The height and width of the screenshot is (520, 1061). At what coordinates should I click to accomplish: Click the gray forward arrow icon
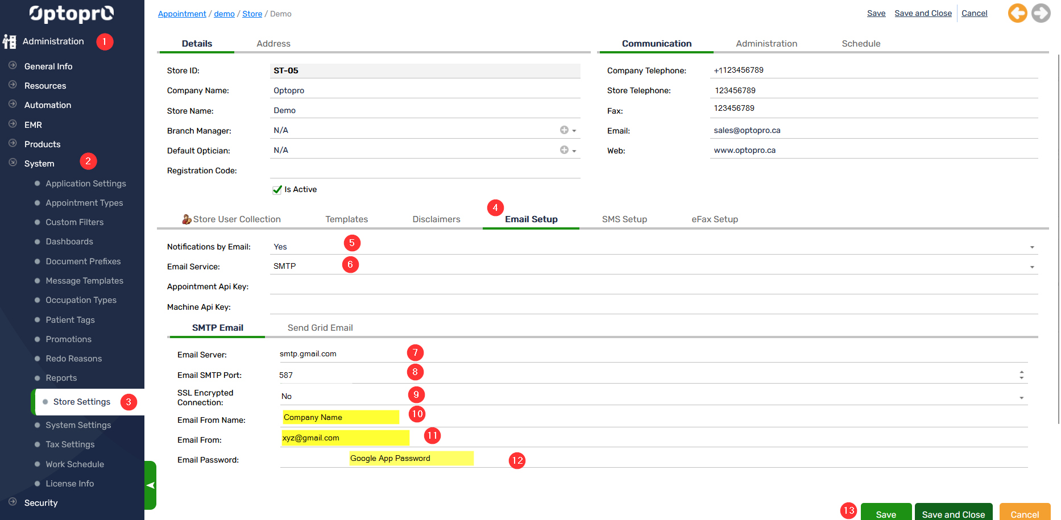(1041, 13)
